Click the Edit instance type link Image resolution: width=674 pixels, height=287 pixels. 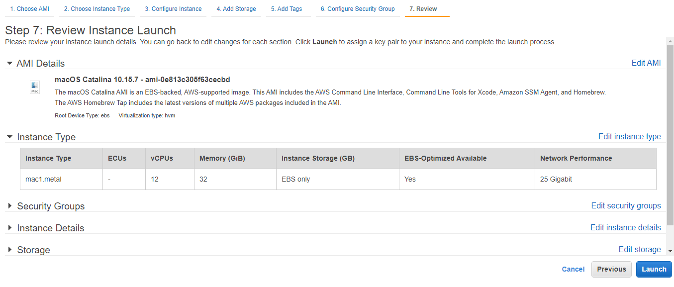click(x=630, y=136)
